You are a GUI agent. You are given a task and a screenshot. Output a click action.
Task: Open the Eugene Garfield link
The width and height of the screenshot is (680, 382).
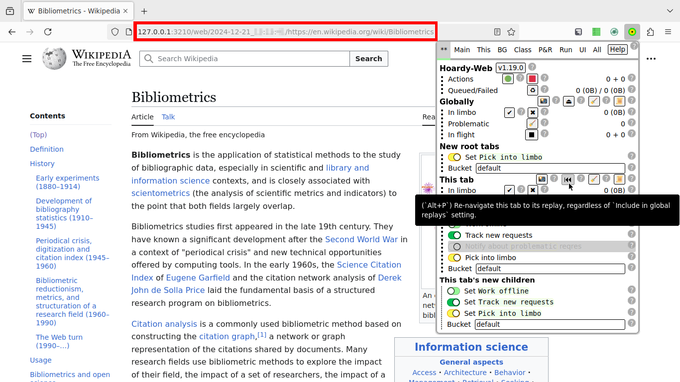coord(198,278)
